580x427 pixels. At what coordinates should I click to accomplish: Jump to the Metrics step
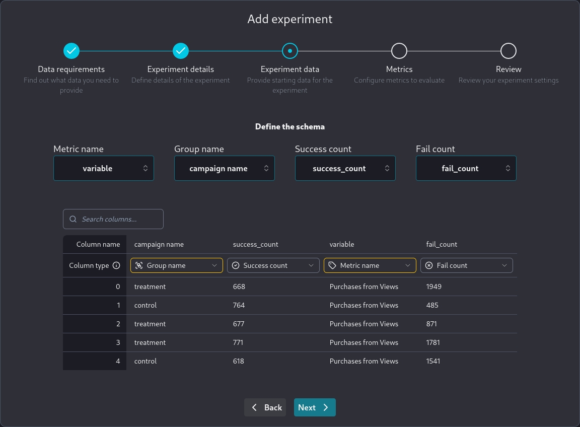[x=399, y=51]
